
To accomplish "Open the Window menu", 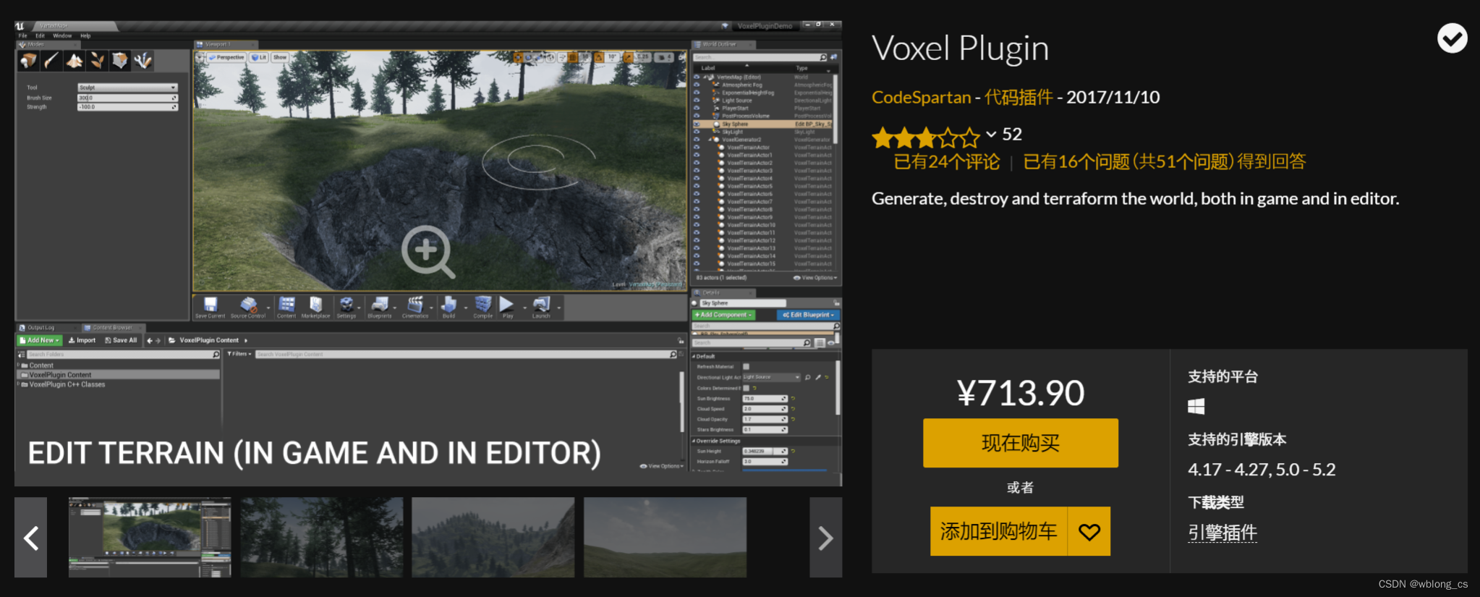I will pos(62,35).
